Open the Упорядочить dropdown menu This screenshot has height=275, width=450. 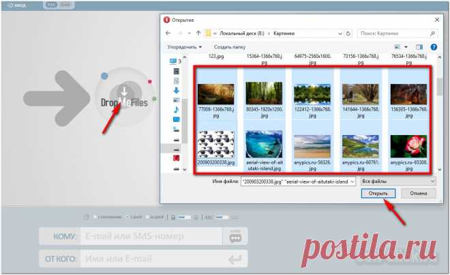tap(184, 47)
